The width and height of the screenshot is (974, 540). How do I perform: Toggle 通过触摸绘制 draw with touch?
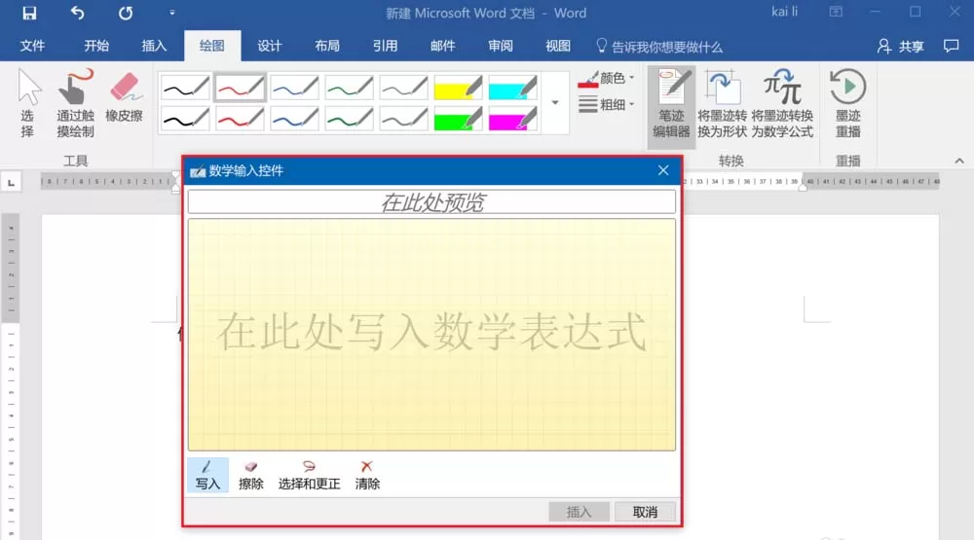(x=75, y=104)
